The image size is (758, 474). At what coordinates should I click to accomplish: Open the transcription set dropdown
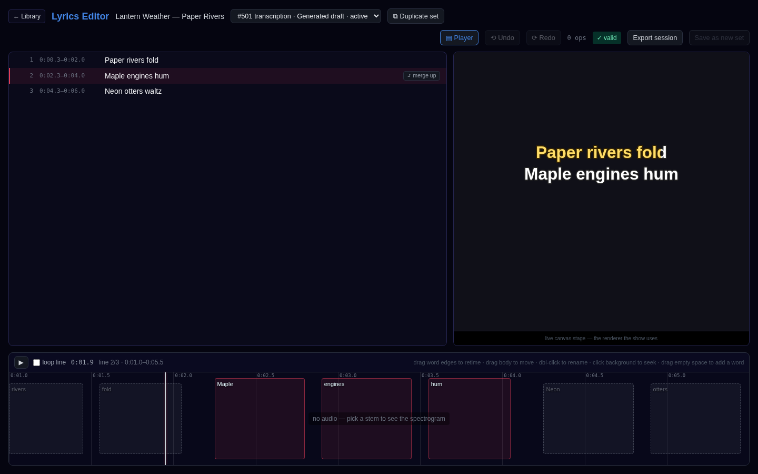coord(306,16)
